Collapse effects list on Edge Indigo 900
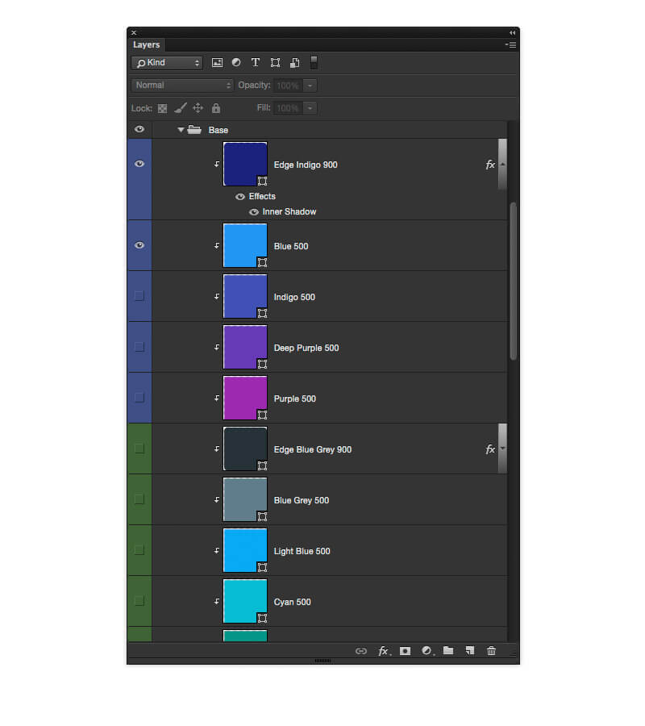The height and width of the screenshot is (726, 645). pyautogui.click(x=502, y=165)
